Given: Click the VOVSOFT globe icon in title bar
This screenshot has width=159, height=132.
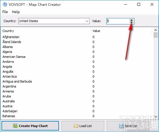Looking at the screenshot, I should click(x=5, y=4).
